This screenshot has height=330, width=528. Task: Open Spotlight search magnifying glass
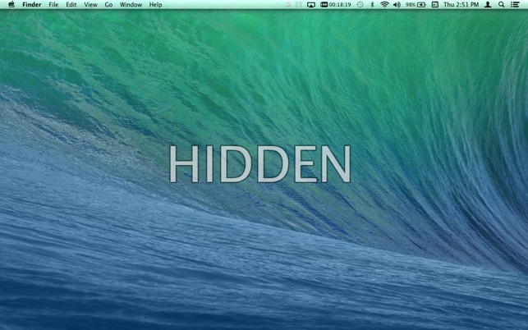[502, 5]
